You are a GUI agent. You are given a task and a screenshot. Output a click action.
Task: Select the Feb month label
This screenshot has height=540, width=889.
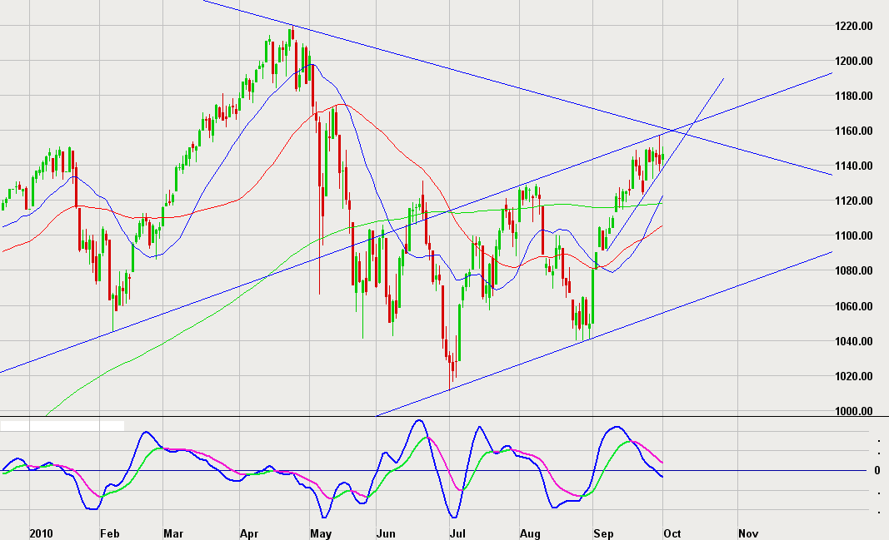coord(109,533)
